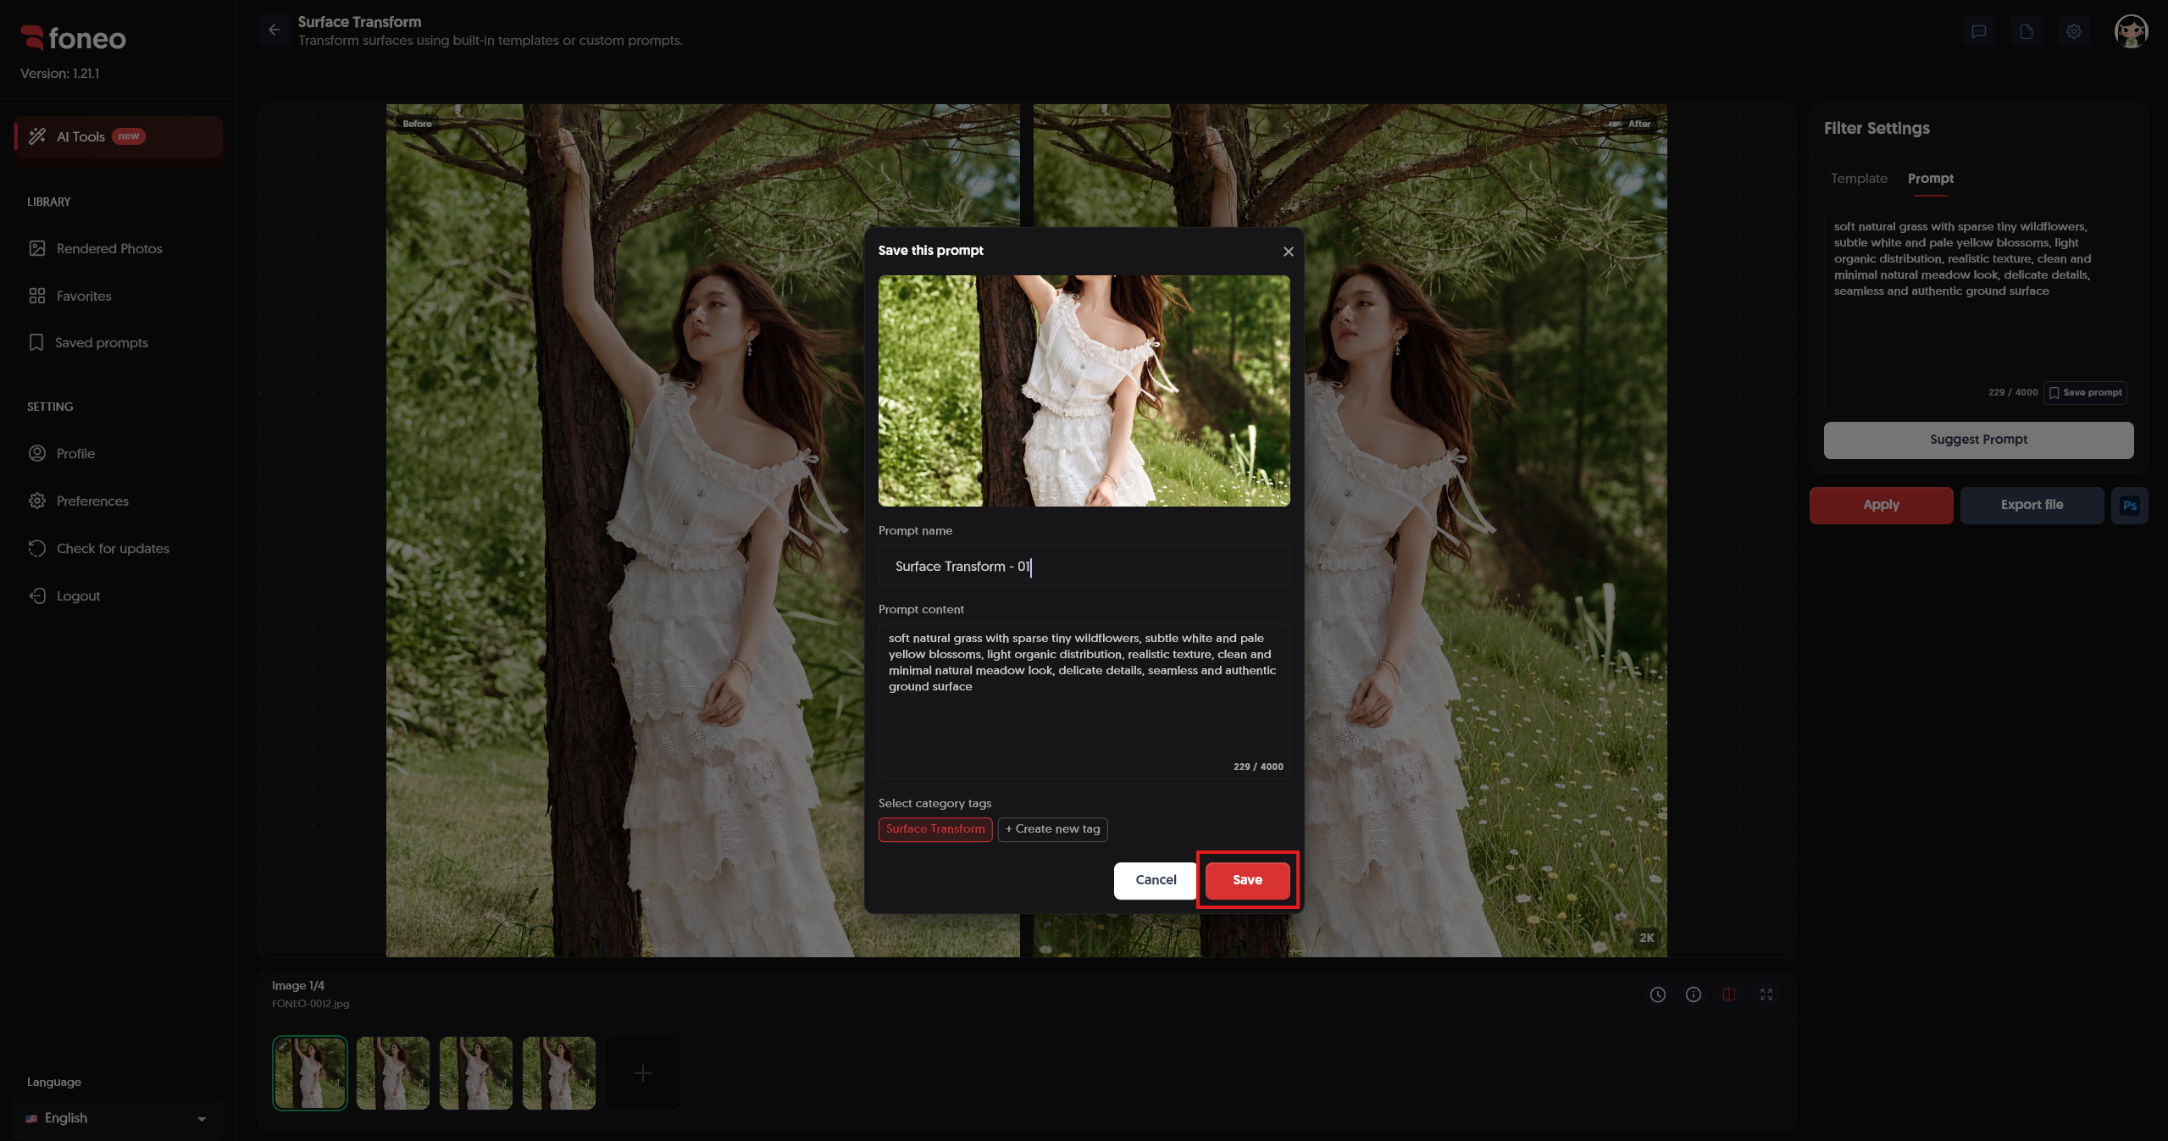Close the Save this prompt dialog
This screenshot has width=2168, height=1141.
point(1289,252)
